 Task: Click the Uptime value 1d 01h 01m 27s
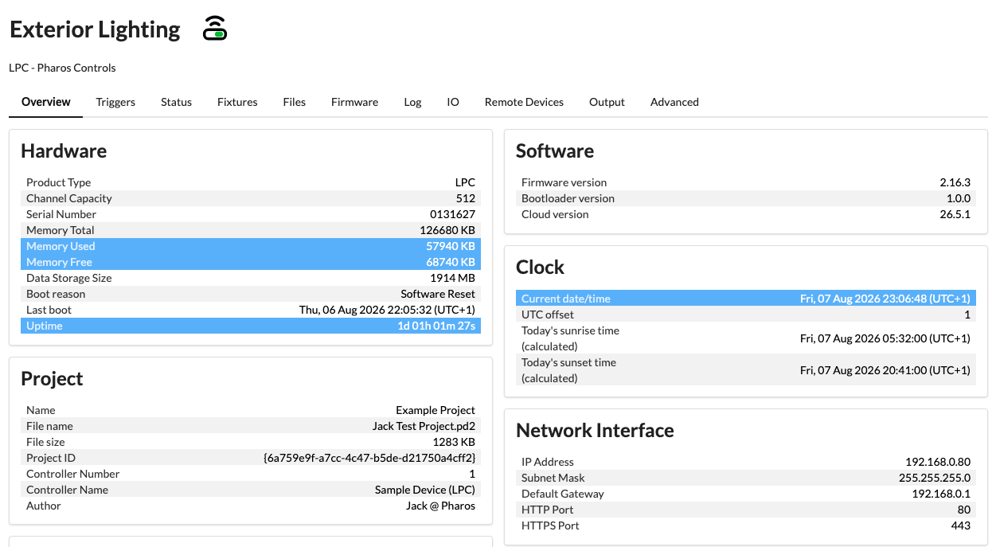tap(436, 326)
